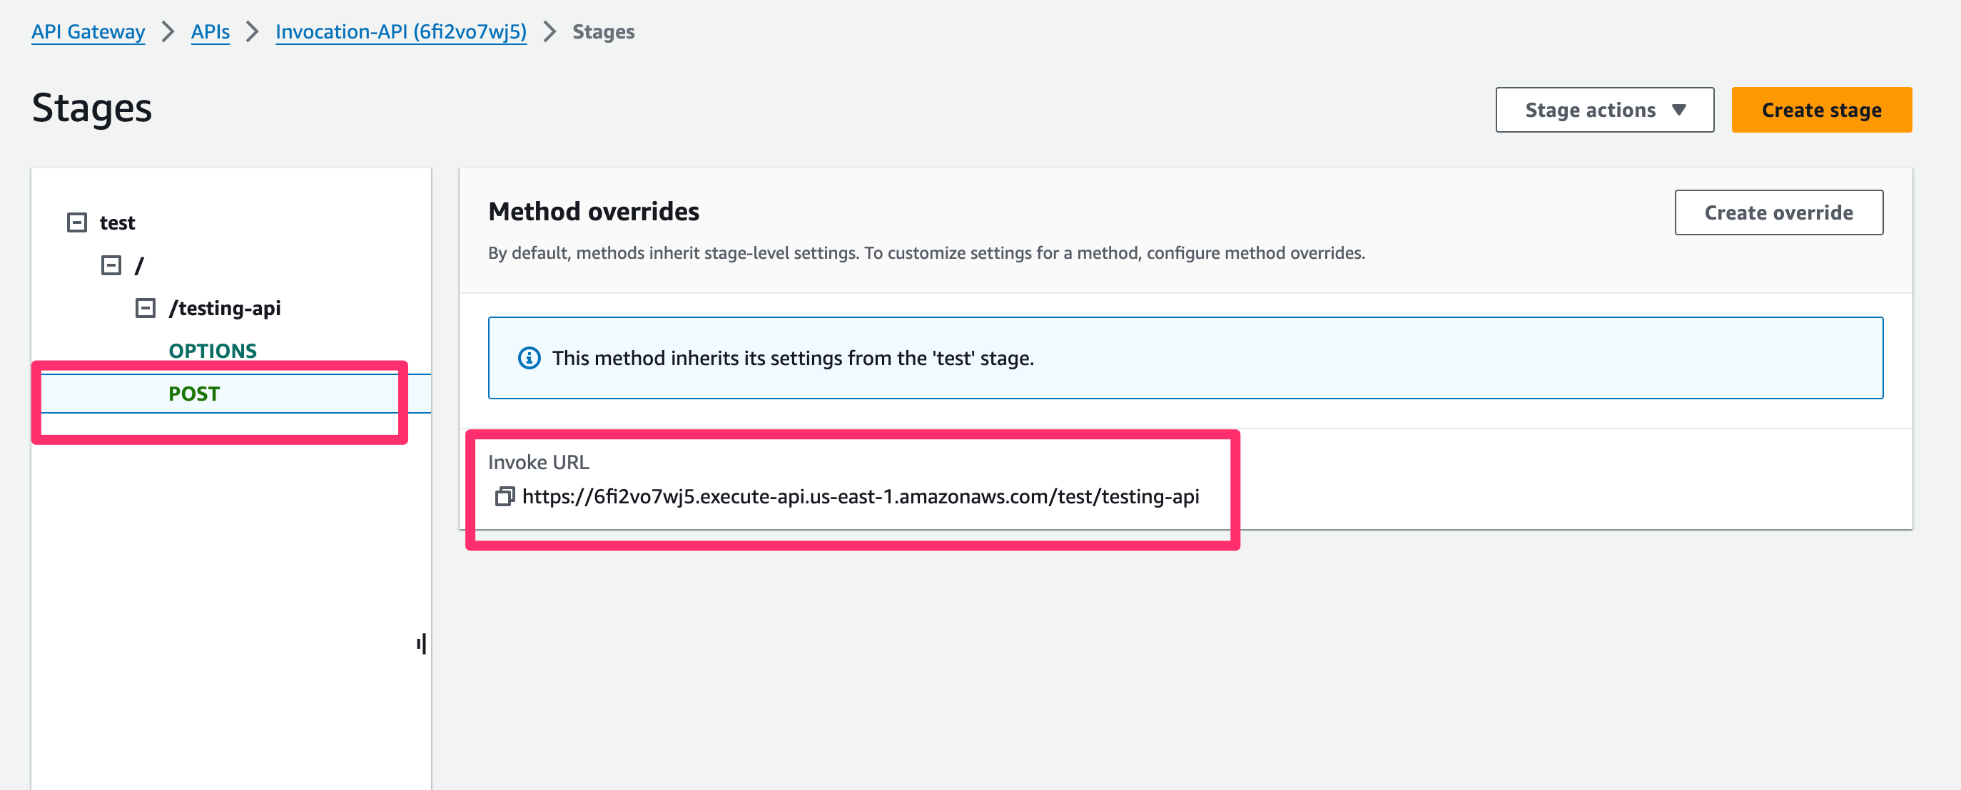Select the test stage label
The image size is (1961, 790).
(117, 222)
